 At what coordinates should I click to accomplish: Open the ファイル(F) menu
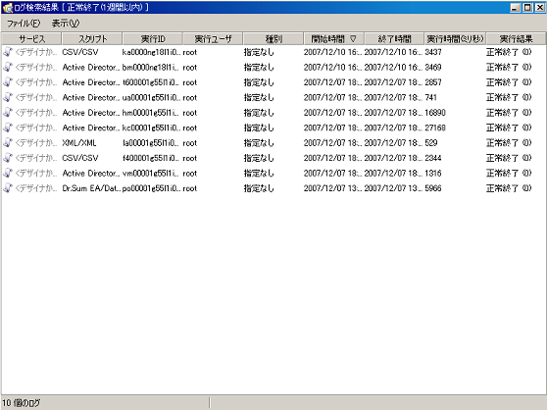coord(24,24)
